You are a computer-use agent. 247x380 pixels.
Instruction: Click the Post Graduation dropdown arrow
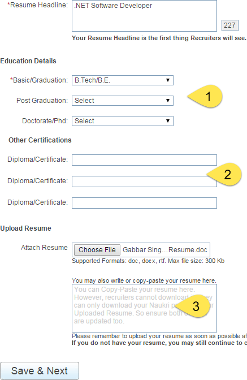point(168,101)
